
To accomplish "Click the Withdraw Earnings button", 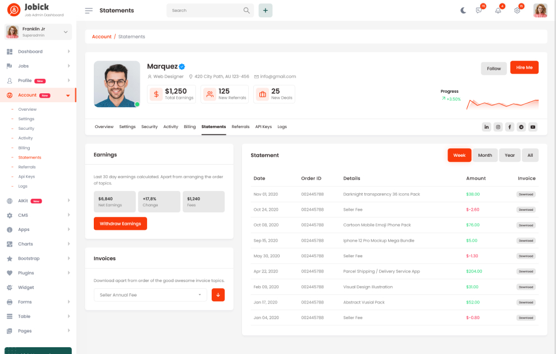I will tap(120, 224).
